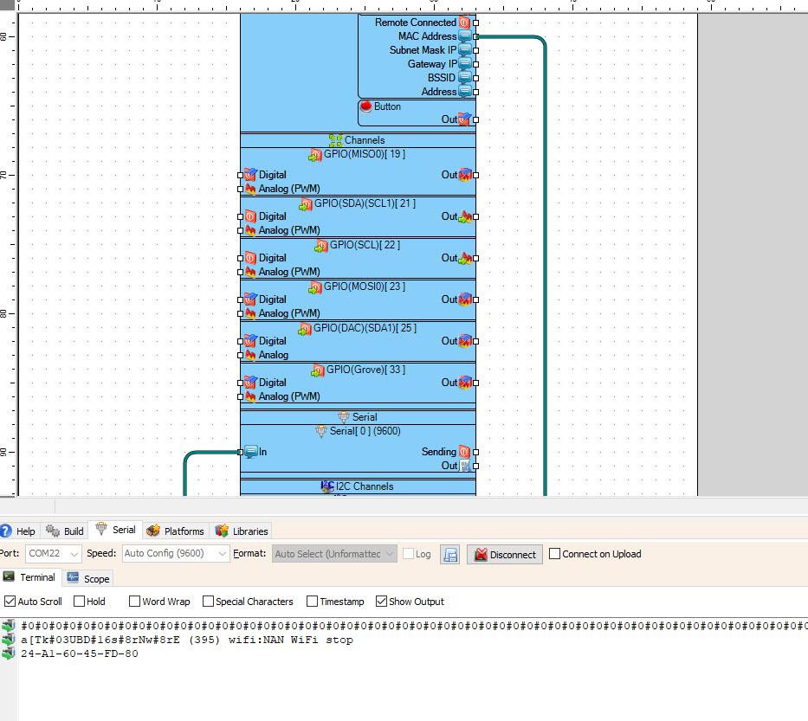808x721 pixels.
Task: Switch to the Build tab
Action: tap(65, 531)
